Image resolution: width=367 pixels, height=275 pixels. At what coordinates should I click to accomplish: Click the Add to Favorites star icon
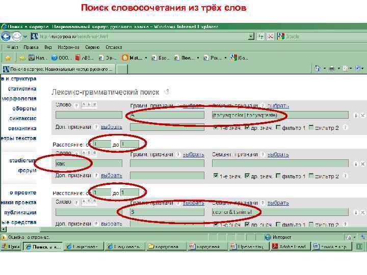22,58
